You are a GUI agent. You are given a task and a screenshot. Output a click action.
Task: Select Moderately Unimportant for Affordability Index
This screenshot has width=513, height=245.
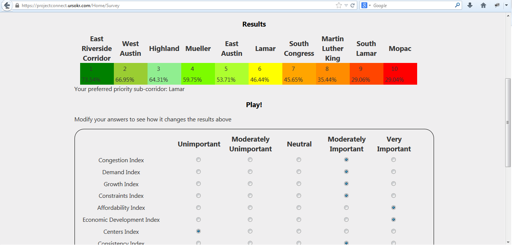tap(250, 208)
